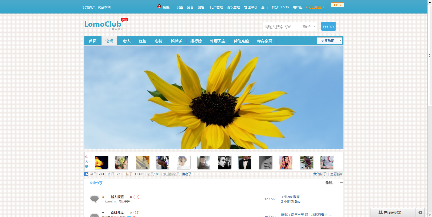Open the 恋人 navigation tab
This screenshot has width=432, height=217.
coord(127,41)
